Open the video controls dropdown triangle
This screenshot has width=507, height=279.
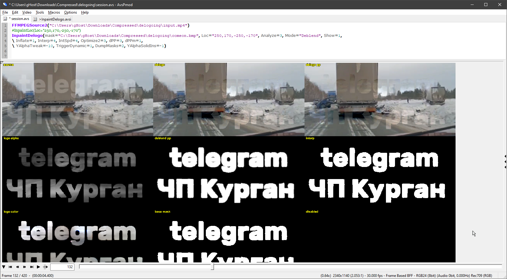(4, 267)
